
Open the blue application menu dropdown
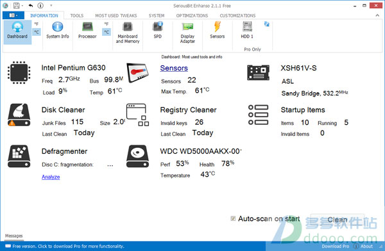13,15
